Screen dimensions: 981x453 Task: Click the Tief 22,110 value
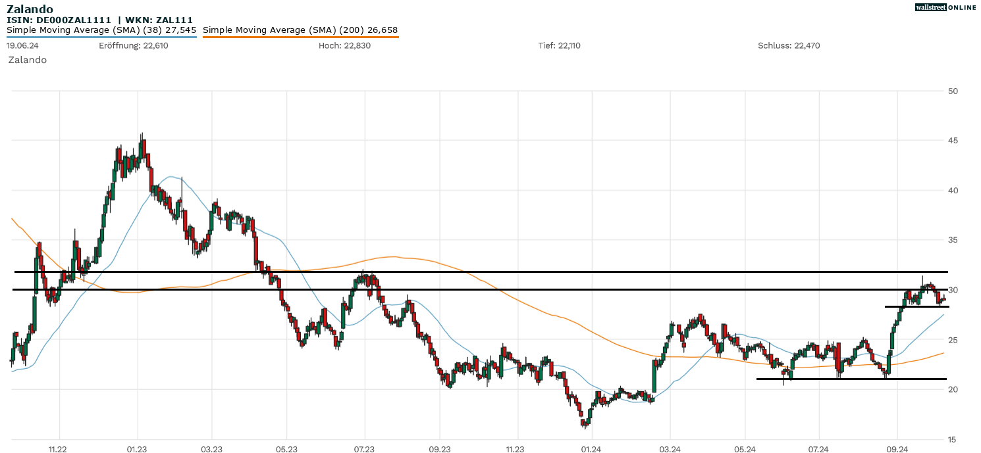(559, 45)
